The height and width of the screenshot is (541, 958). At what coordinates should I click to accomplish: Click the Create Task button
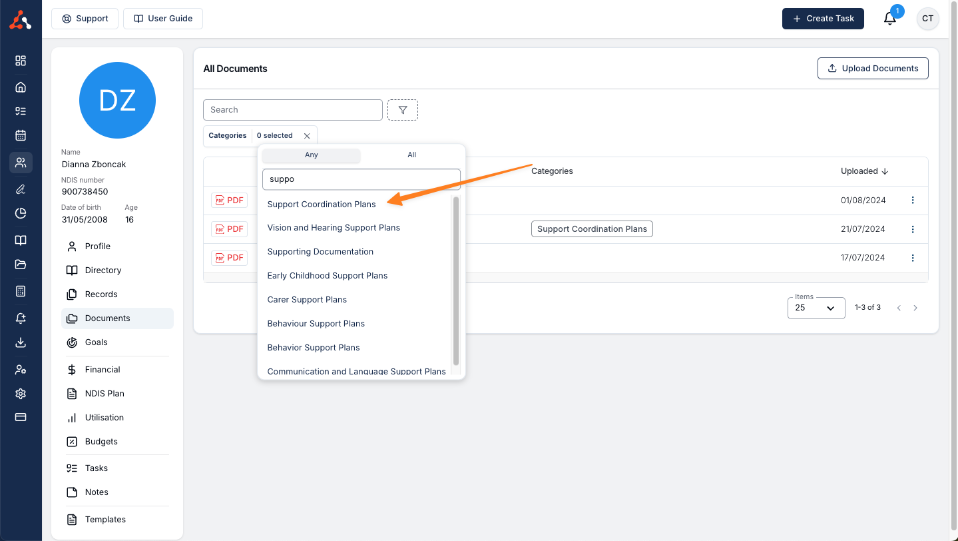pyautogui.click(x=823, y=19)
